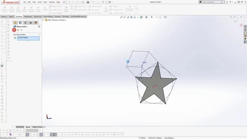Cancel Planar Surface with red X

(x=18, y=30)
